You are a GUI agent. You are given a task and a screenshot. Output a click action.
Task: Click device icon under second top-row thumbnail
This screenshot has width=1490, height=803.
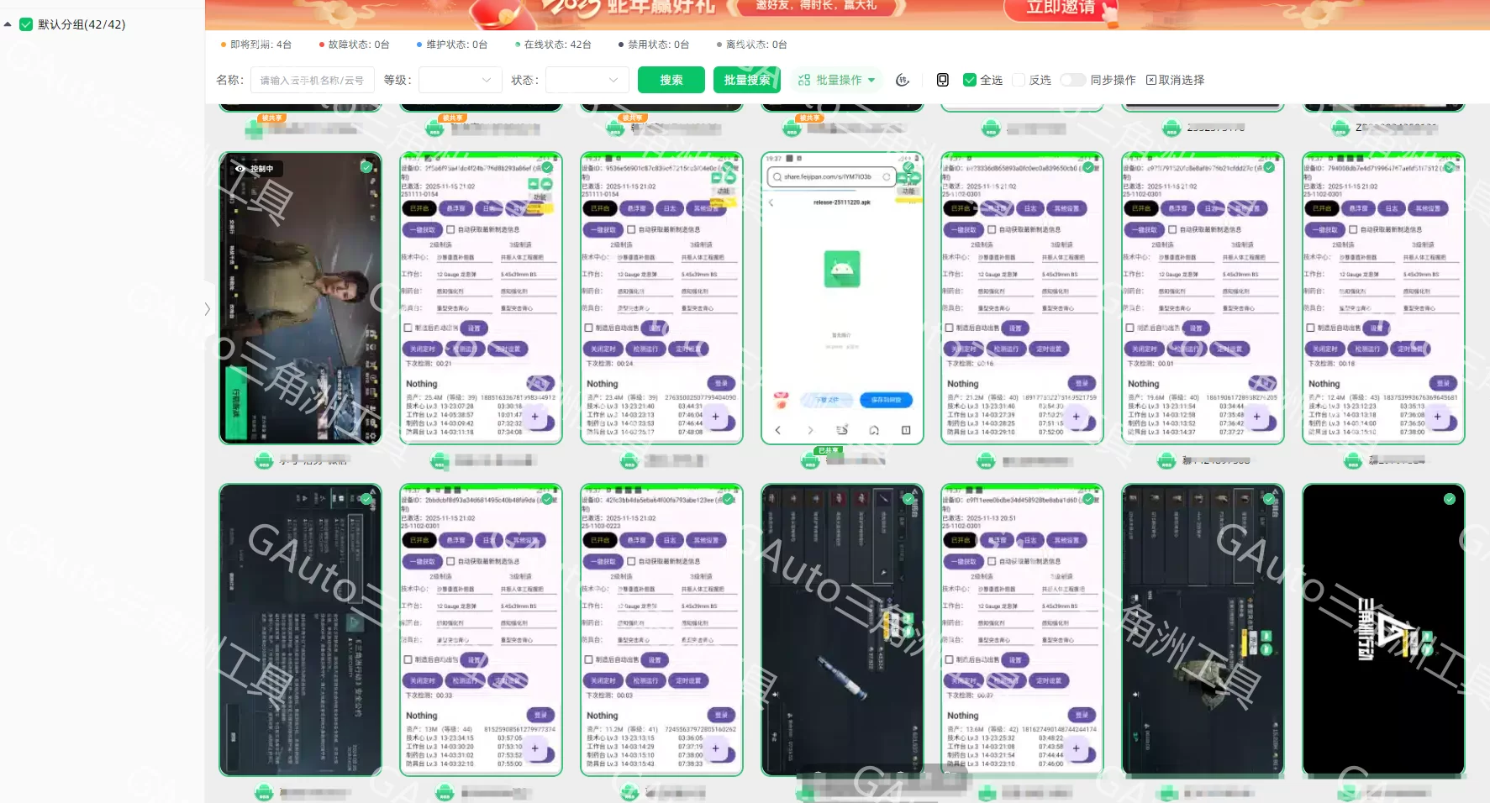pos(434,129)
